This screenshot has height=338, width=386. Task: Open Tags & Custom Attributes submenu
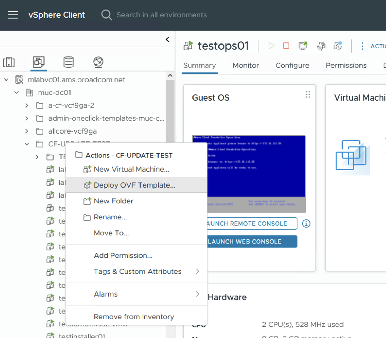[x=138, y=271]
